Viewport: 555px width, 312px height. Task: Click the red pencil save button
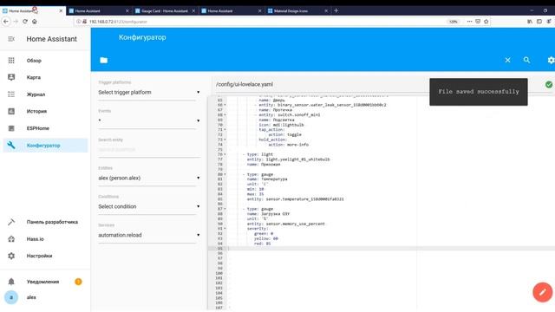542,292
